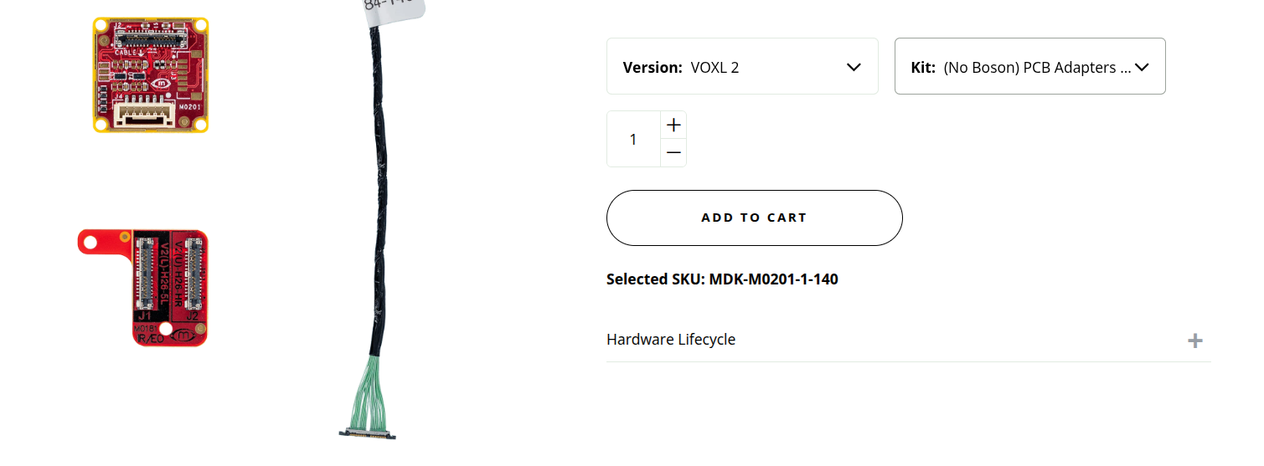Click the Selected SKU MDK-M0201-1-140 text
1264x466 pixels.
point(722,279)
